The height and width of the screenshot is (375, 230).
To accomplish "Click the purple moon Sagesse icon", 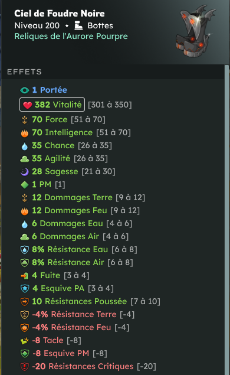I will [x=25, y=172].
